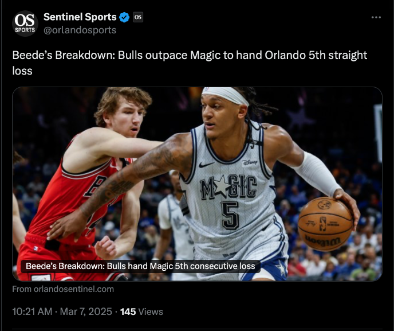This screenshot has width=394, height=331.
Task: Follow the From orlandosentinel.com link
Action: tap(63, 289)
